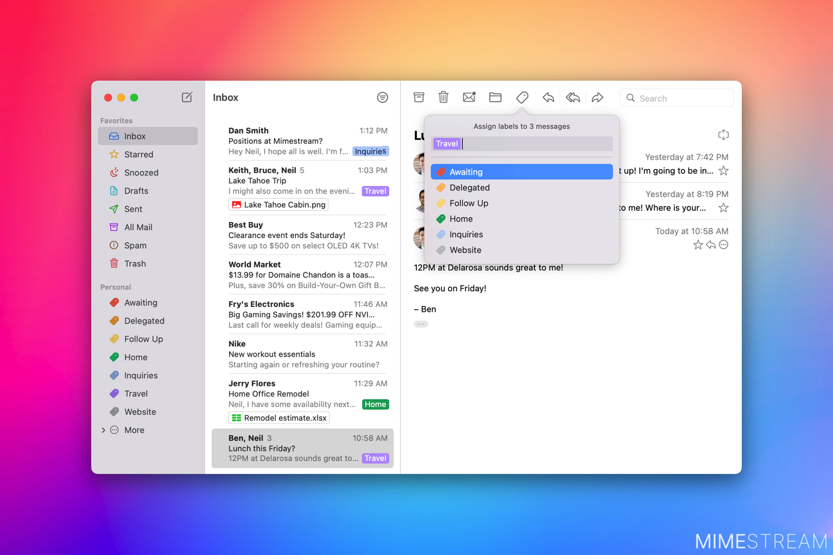Open the Drafts mailbox
The image size is (833, 555).
pos(148,191)
